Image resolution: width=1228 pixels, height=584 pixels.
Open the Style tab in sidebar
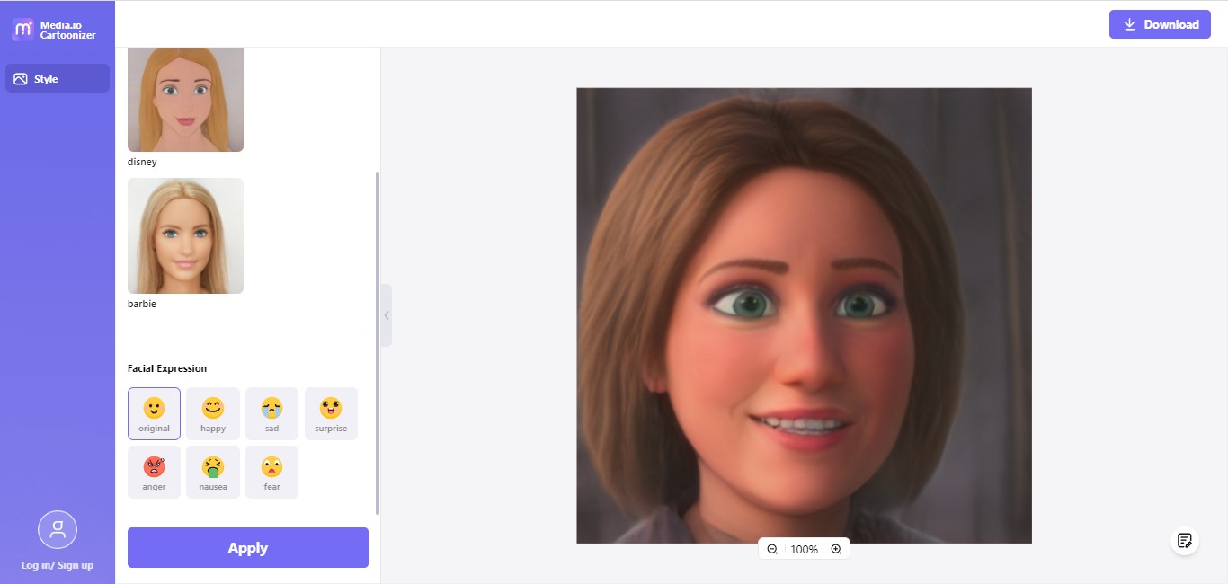58,79
